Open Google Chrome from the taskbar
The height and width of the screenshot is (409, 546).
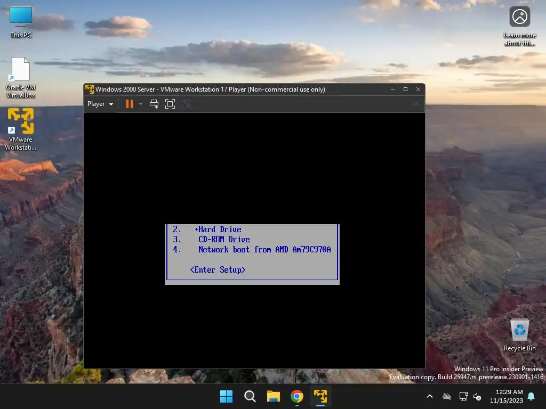[x=297, y=396]
